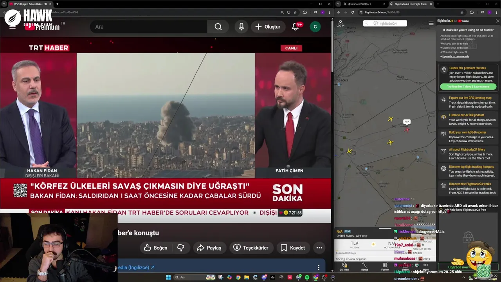Bookmark Flightradar24 page with star

(462, 12)
